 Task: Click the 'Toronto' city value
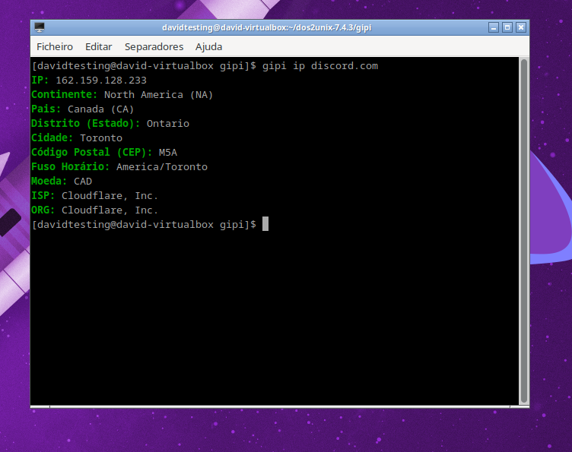(101, 138)
